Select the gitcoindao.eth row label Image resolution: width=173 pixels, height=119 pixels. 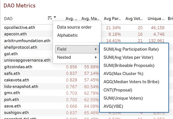click(18, 67)
